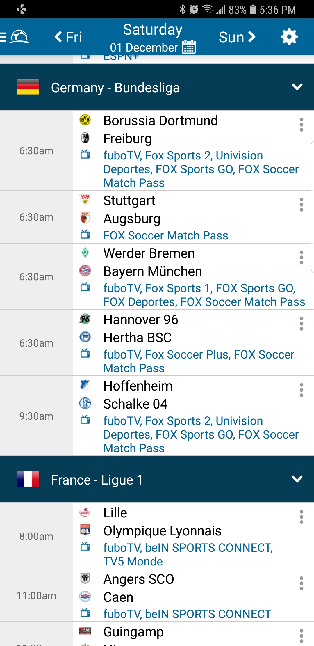This screenshot has width=314, height=646.
Task: Tap the Hertha BSC team crest
Action: point(85,337)
